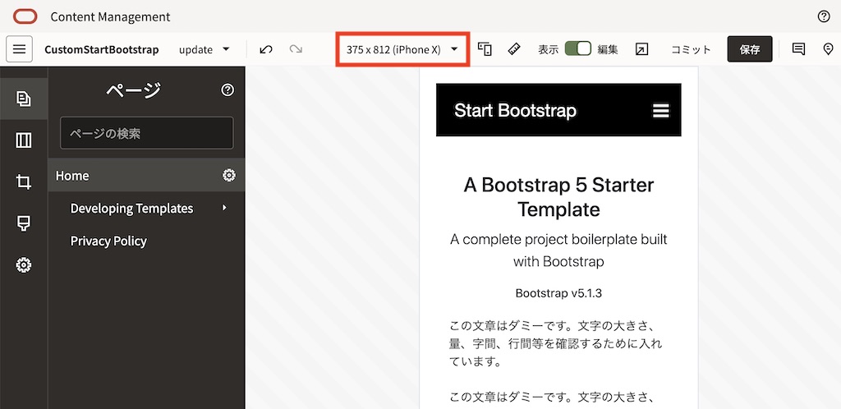Select the crop-shaped sidebar icon

[24, 182]
